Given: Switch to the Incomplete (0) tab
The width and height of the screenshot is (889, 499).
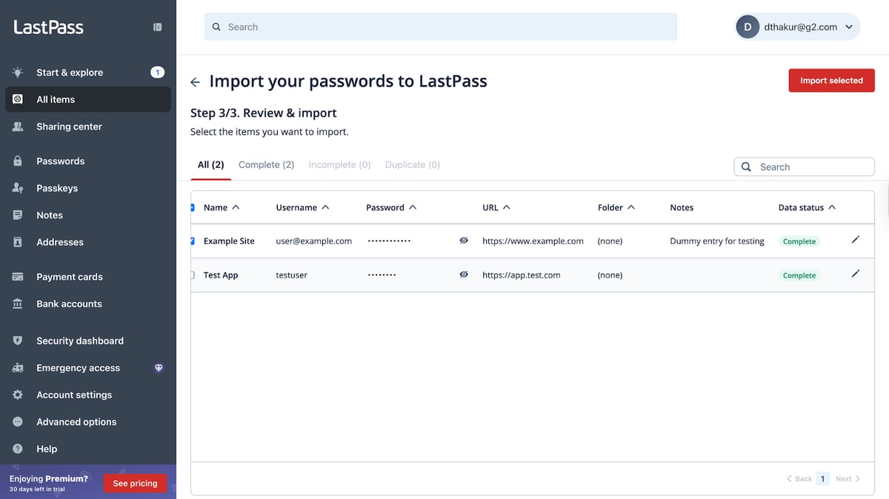Looking at the screenshot, I should pos(339,165).
